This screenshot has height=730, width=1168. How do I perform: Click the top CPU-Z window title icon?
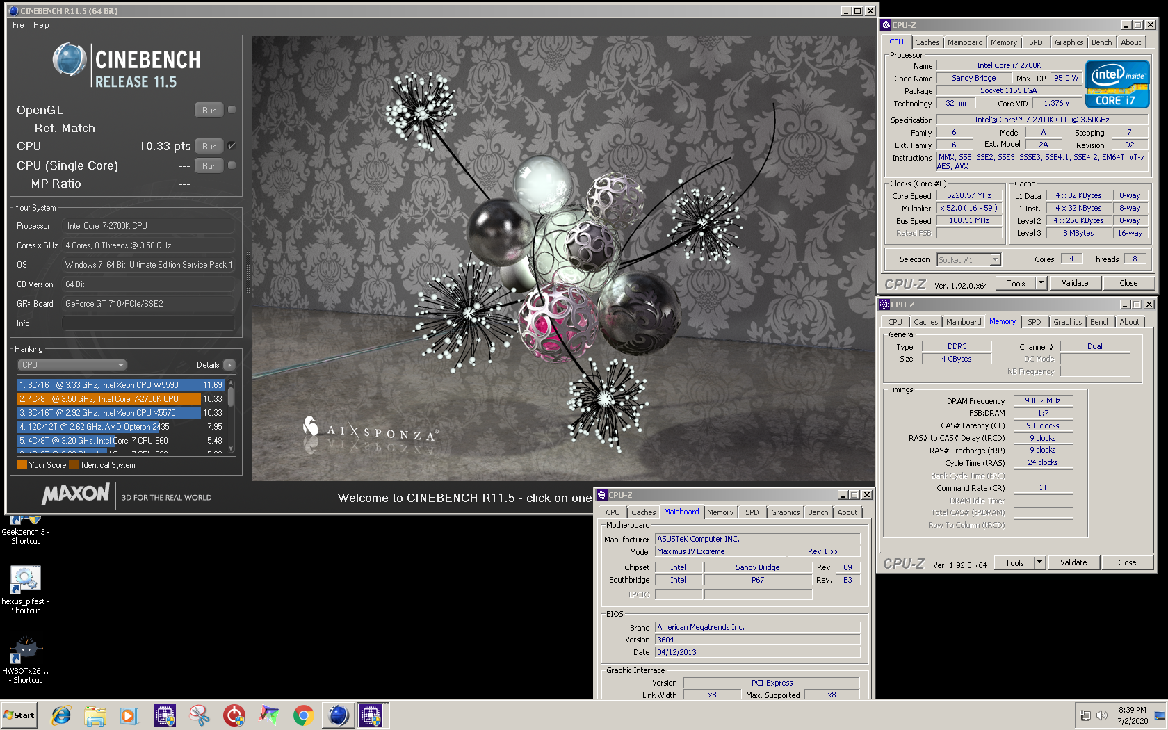pos(886,24)
